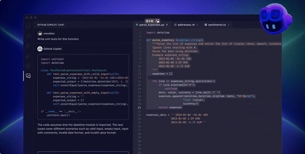This screenshot has width=305, height=154.
Task: Click 'expenses.append((datetime.datetime.strptime' line
Action: pos(207,96)
